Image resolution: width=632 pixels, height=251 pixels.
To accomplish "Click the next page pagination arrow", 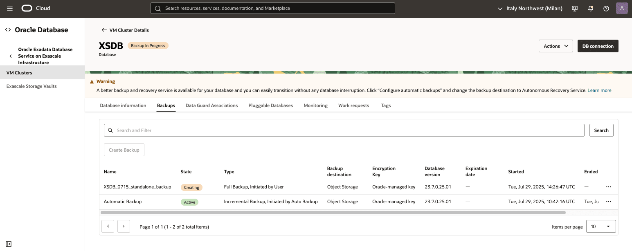I will pos(124,226).
